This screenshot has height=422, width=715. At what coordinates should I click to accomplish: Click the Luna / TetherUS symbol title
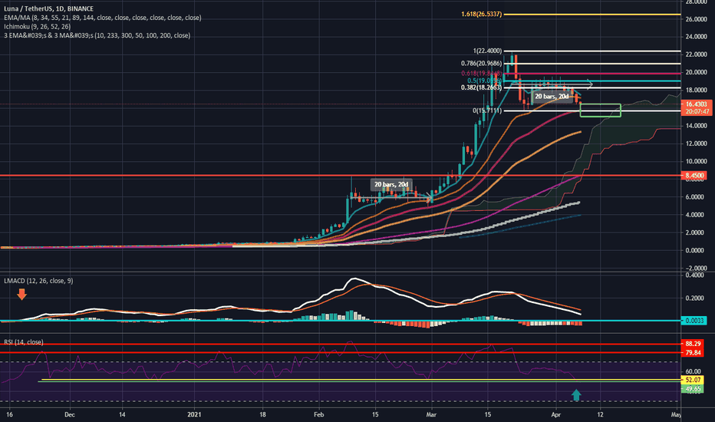49,8
